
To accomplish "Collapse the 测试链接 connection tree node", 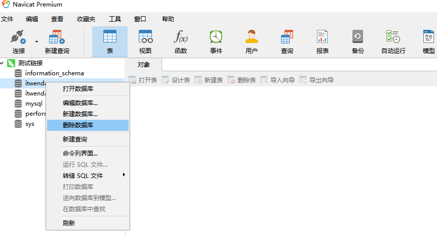I will pyautogui.click(x=3, y=63).
